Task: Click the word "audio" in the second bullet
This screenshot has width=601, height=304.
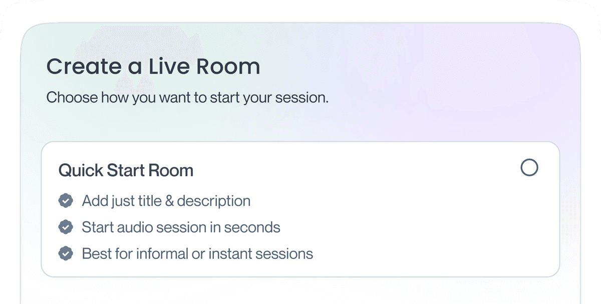Action: [135, 227]
